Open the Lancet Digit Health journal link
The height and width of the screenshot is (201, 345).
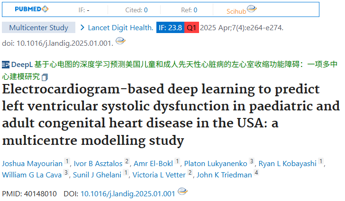120,28
